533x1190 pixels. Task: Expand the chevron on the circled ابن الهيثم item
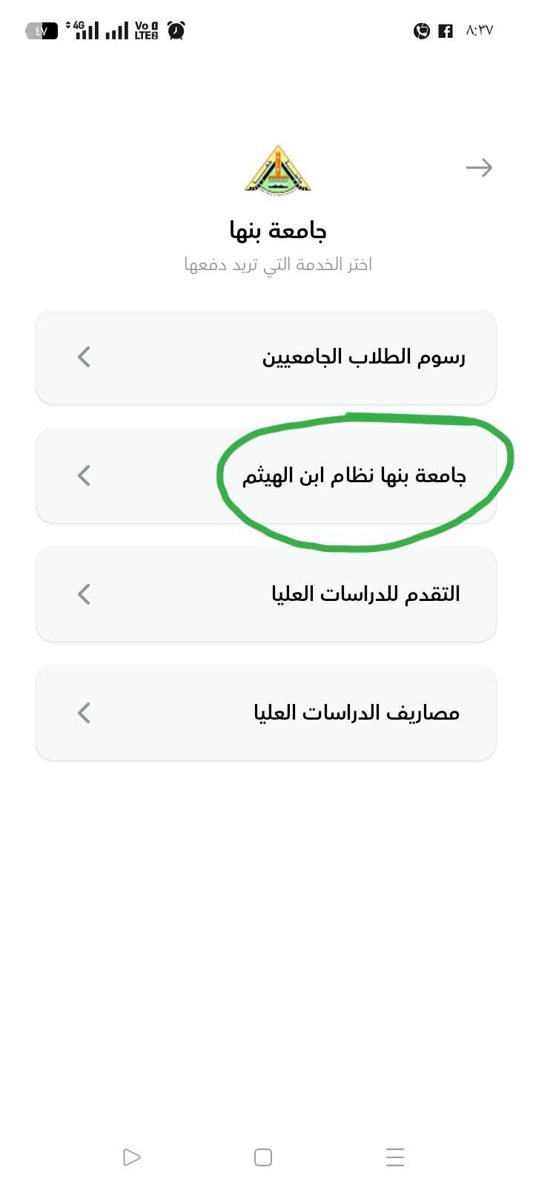83,476
